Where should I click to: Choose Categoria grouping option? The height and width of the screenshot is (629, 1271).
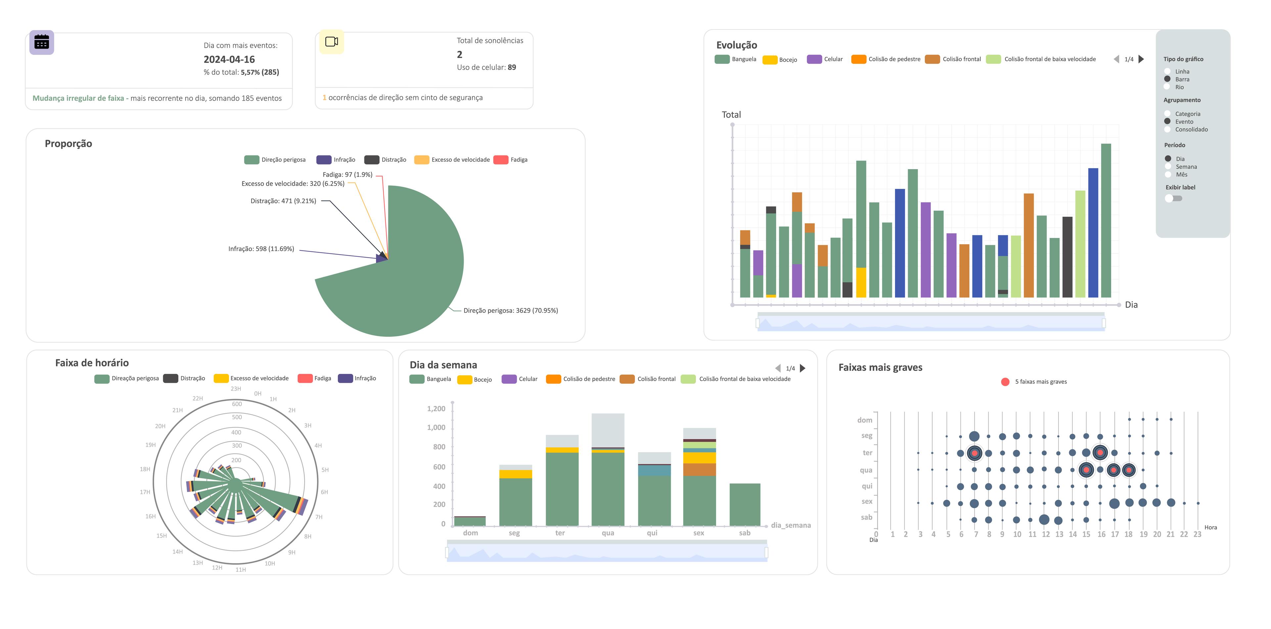(1167, 114)
